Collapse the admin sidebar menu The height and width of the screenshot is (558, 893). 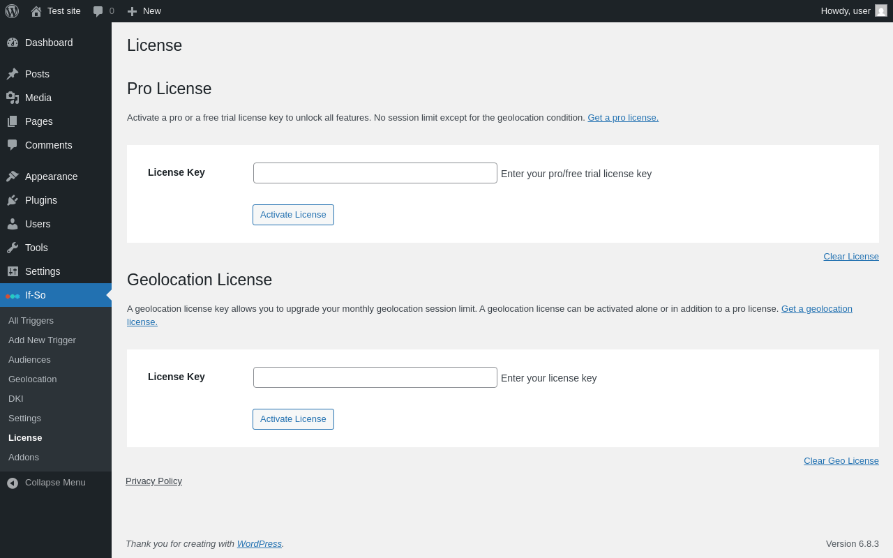point(46,483)
